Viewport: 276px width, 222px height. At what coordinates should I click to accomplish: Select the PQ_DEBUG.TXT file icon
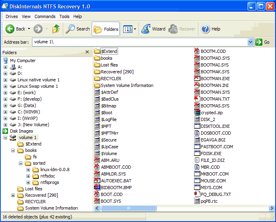point(197,194)
